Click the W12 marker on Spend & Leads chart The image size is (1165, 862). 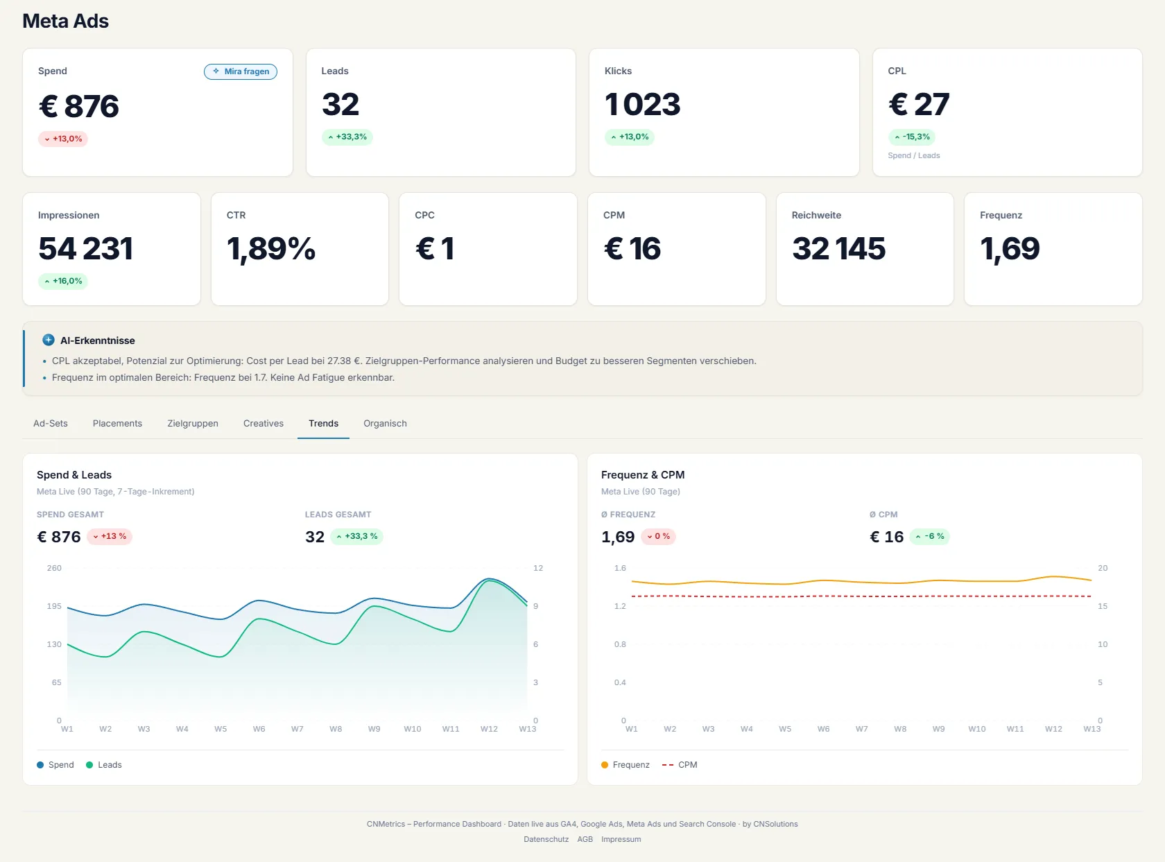[489, 729]
